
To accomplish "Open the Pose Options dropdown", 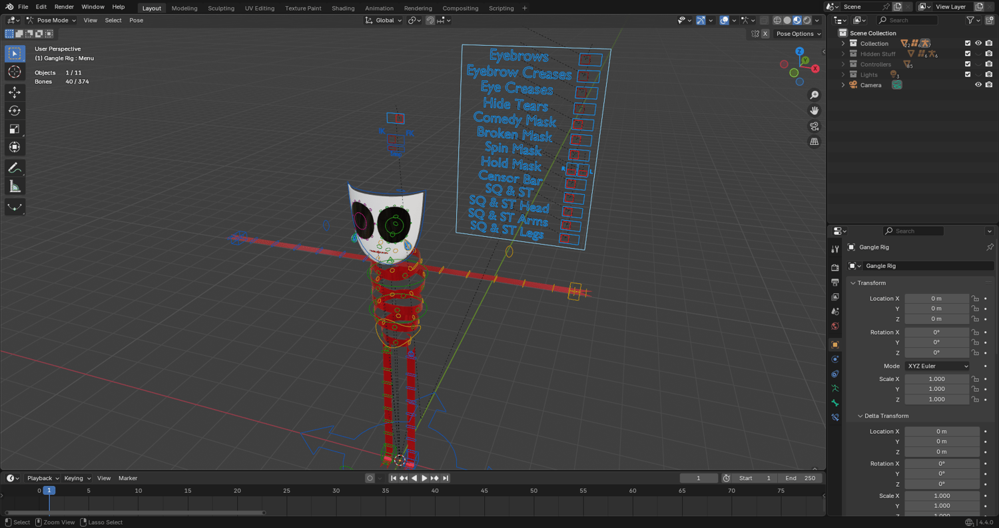I will pyautogui.click(x=799, y=34).
